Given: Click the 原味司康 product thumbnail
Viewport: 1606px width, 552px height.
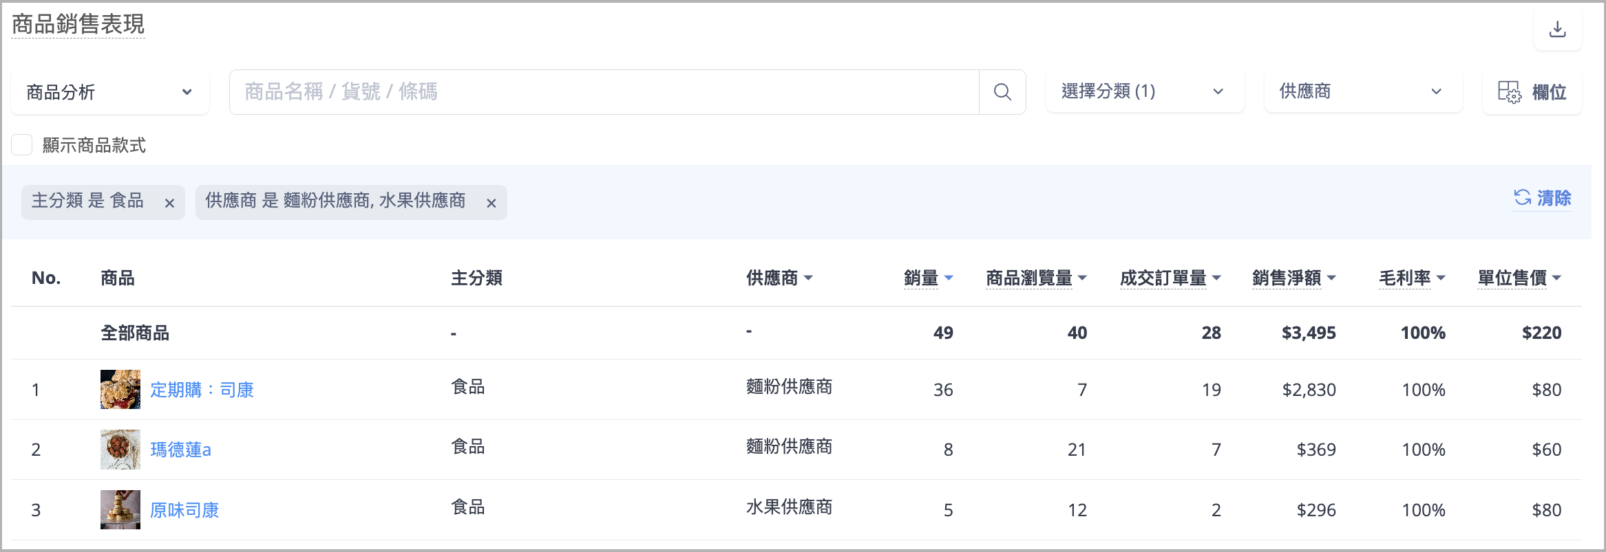Looking at the screenshot, I should pos(120,509).
